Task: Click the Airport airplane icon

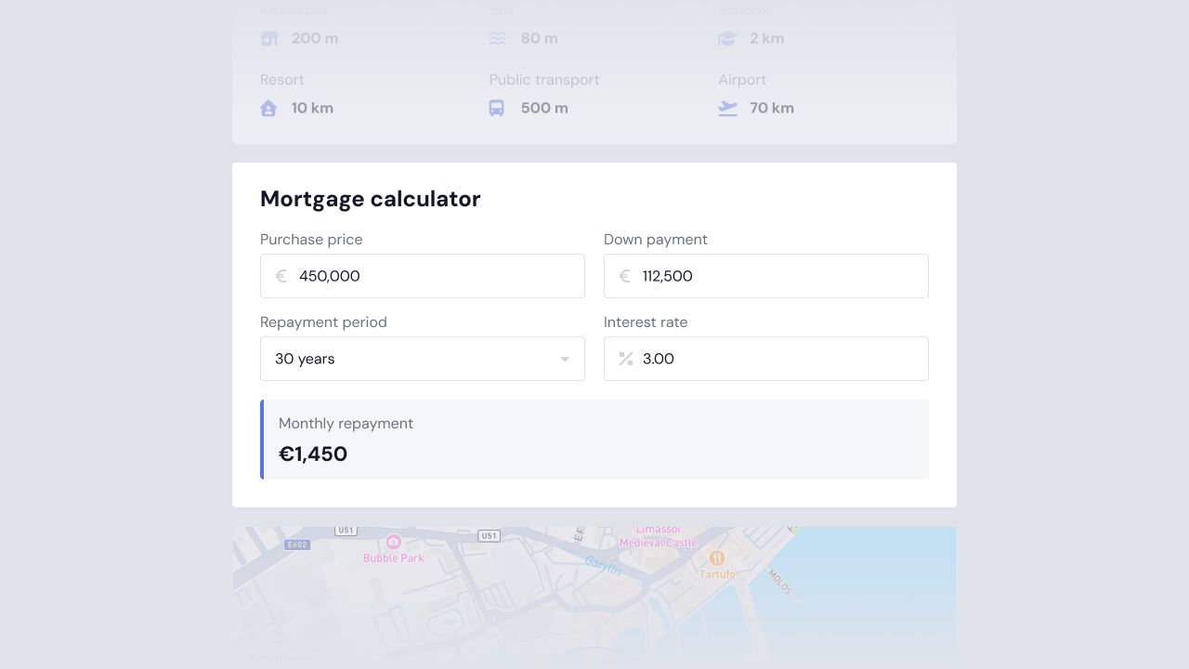Action: point(727,109)
